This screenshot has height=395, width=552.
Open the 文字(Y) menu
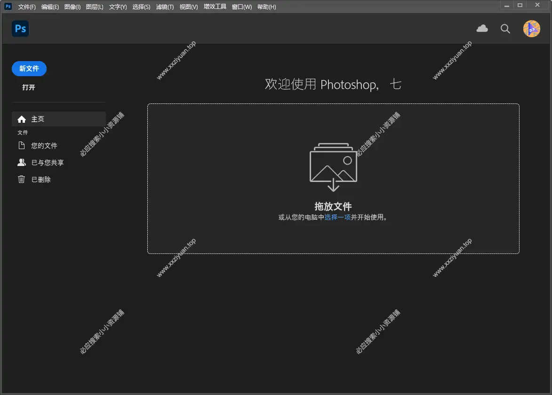118,7
